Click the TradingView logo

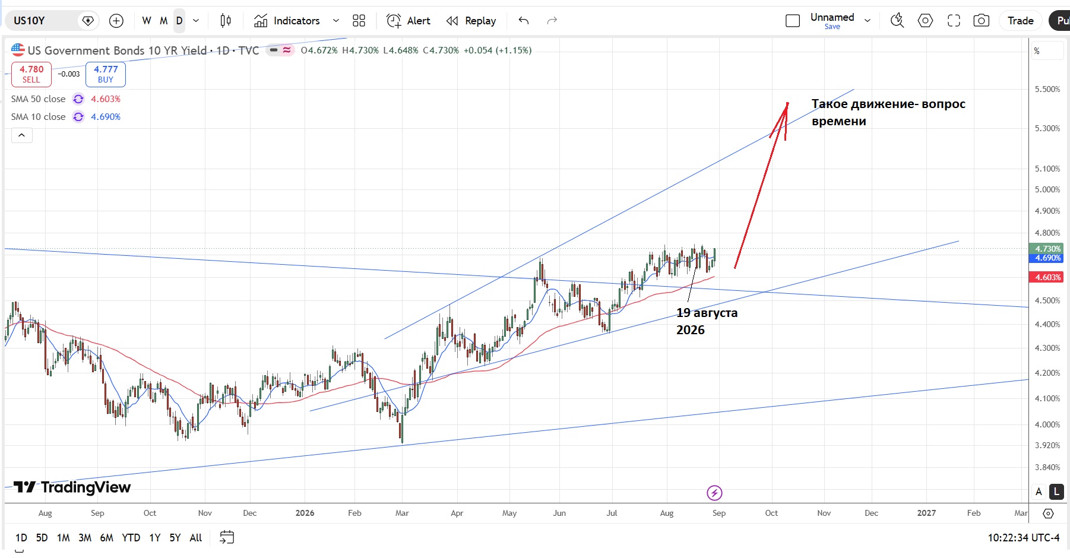tap(72, 487)
